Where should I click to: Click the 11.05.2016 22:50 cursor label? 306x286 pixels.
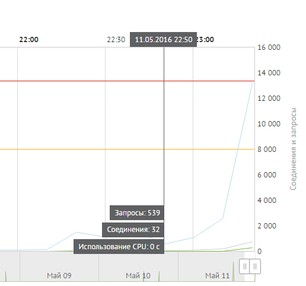click(163, 40)
